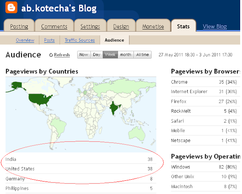The height and width of the screenshot is (194, 242).
Task: Click Australia on the world map
Action: coord(137,133)
